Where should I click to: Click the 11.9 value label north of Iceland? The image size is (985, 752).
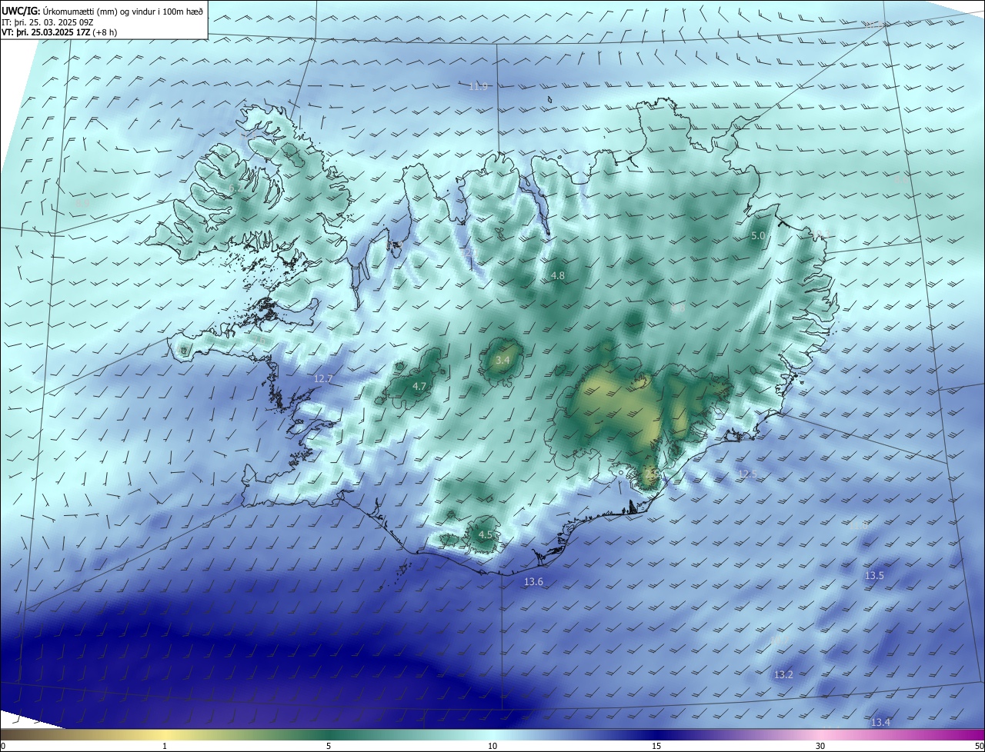pos(478,87)
